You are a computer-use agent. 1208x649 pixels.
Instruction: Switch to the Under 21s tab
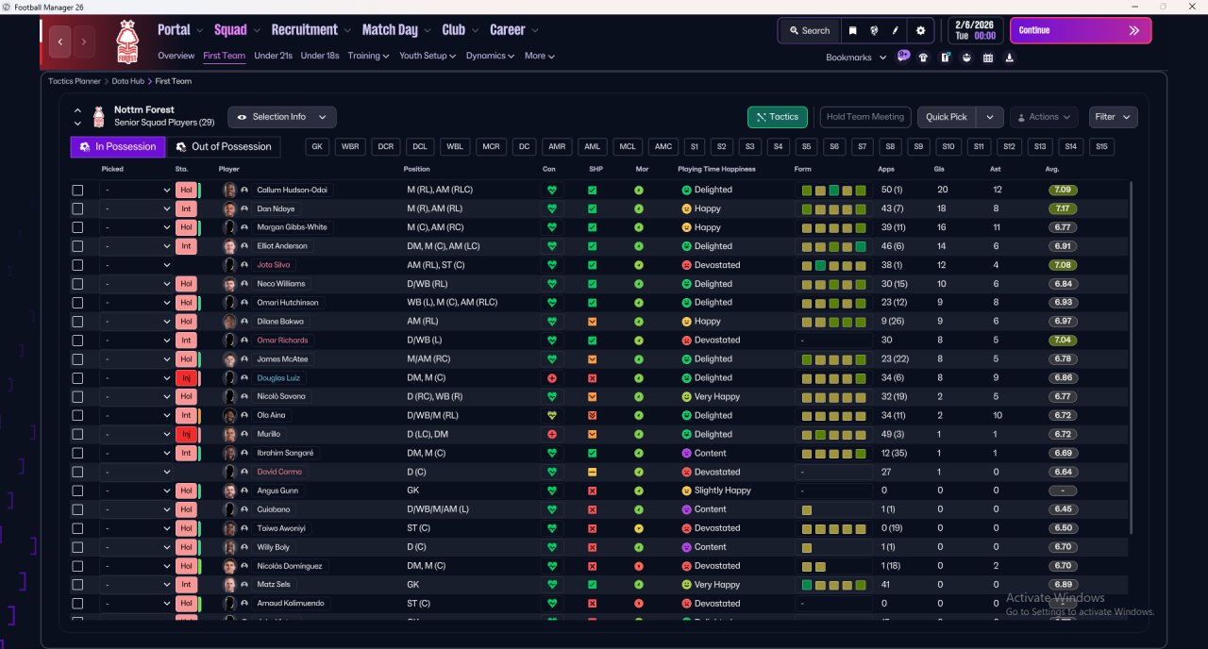point(273,56)
